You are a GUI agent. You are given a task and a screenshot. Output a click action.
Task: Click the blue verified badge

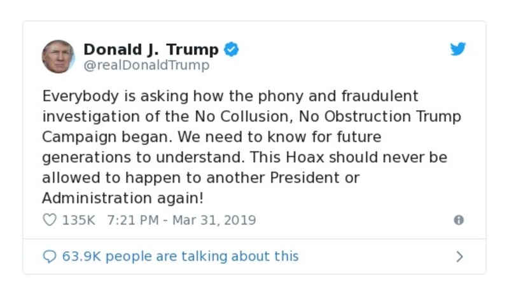(232, 50)
